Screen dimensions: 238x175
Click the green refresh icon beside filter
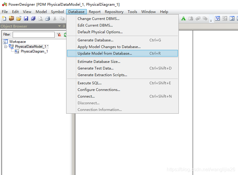(65, 35)
